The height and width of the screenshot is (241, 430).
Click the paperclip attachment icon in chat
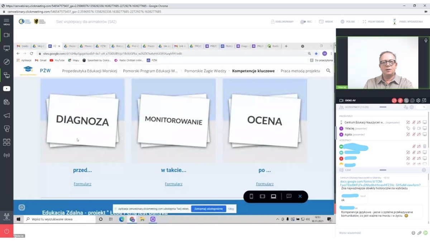(x=419, y=233)
